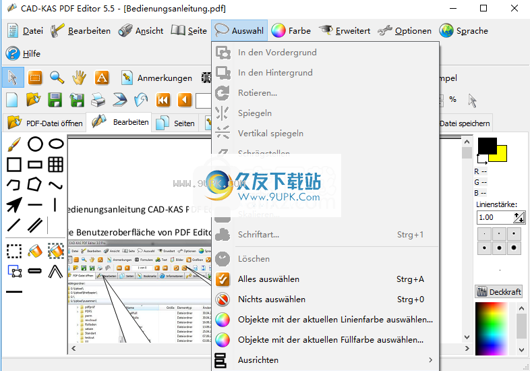The width and height of the screenshot is (530, 371).
Task: Select objects with current Füllfarbe entry
Action: click(x=326, y=340)
